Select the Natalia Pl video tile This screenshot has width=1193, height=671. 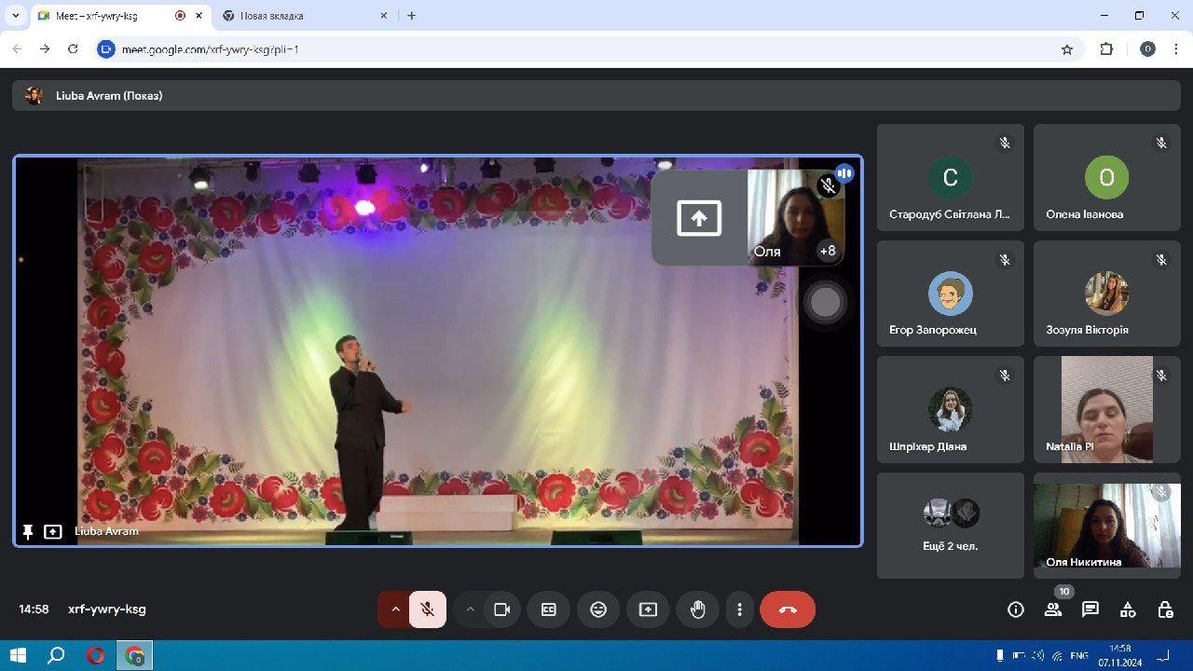[x=1107, y=409]
